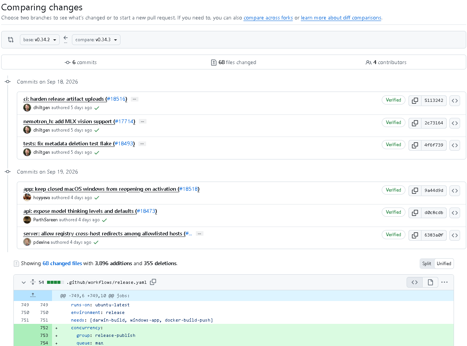This screenshot has height=346, width=467.
Task: Show source diff view for release.yaml
Action: [x=415, y=282]
